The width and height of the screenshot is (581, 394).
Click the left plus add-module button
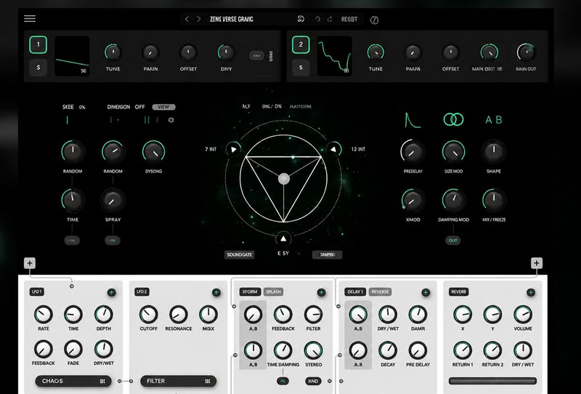click(x=30, y=263)
